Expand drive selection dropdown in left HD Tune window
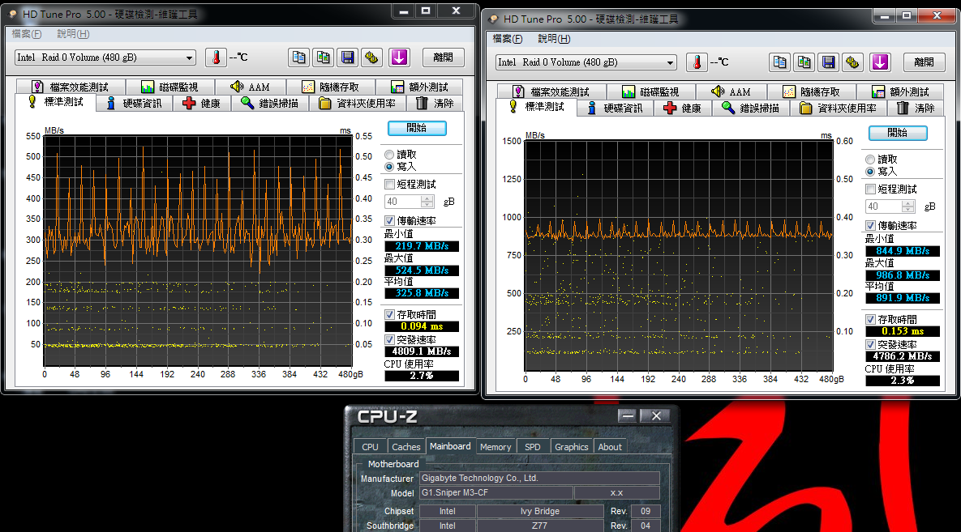This screenshot has height=532, width=961. coord(189,58)
